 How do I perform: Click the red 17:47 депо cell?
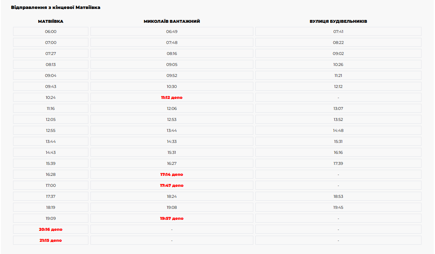point(171,186)
